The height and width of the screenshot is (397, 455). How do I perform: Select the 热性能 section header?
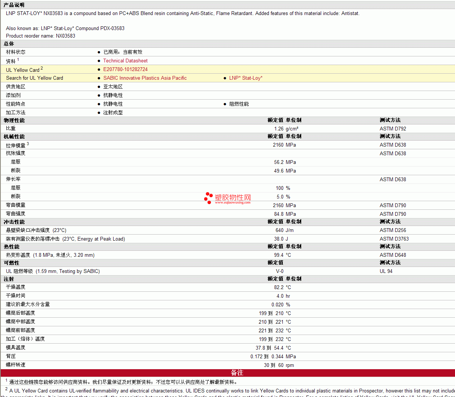pos(11,247)
